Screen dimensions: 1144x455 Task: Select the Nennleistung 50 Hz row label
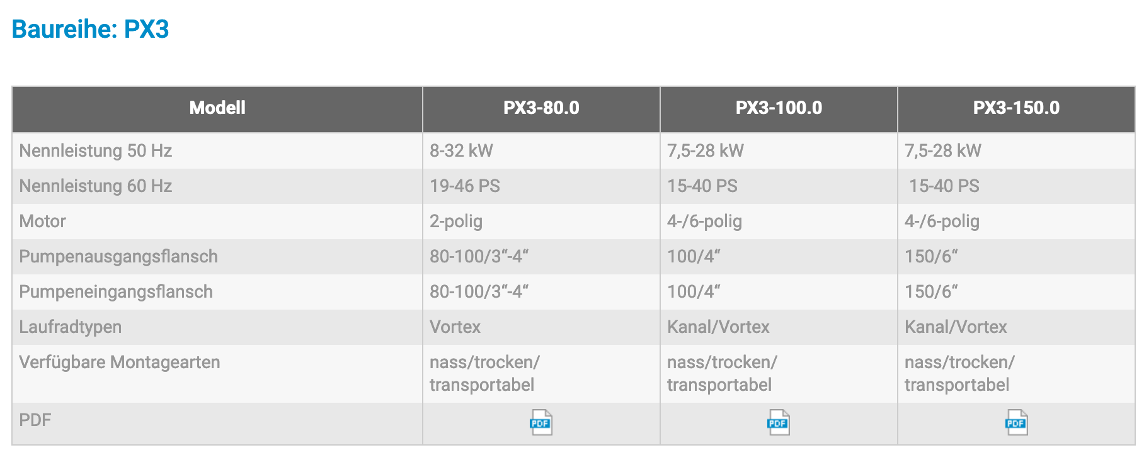[96, 150]
